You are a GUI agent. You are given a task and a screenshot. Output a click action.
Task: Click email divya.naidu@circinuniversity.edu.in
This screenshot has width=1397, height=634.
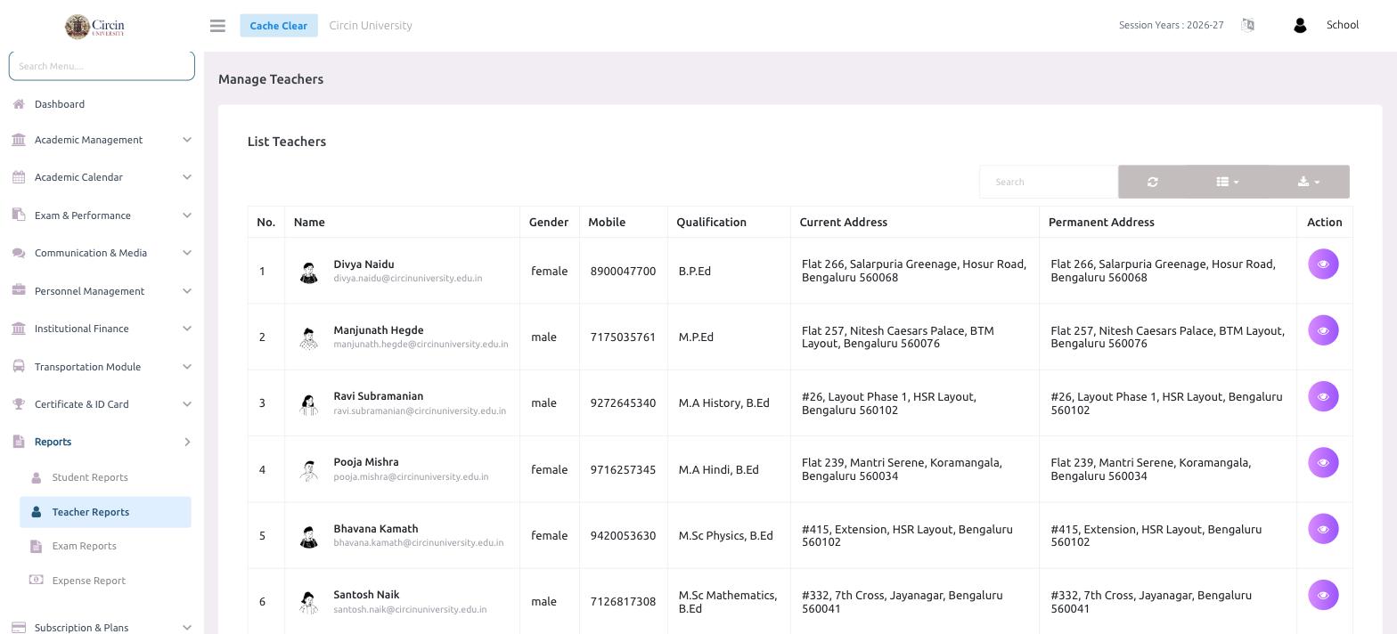click(x=408, y=279)
